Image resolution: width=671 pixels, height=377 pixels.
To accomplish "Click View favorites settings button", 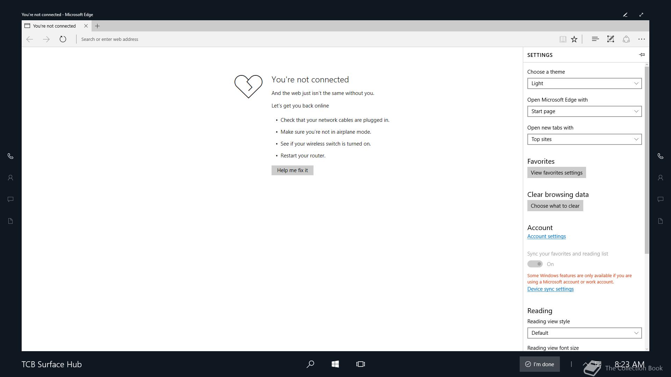I will (x=557, y=172).
